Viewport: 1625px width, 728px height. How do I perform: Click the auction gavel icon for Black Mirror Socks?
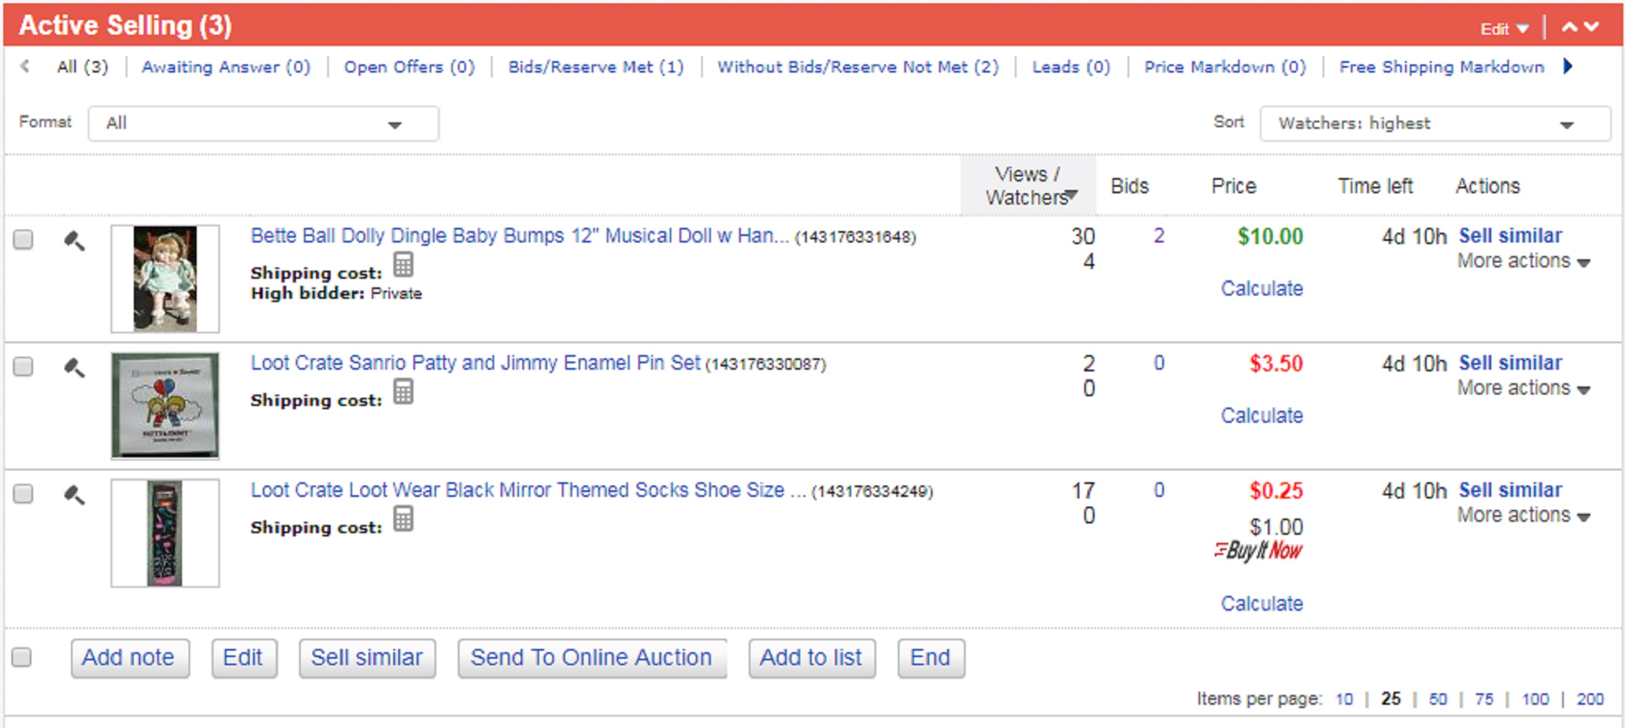coord(74,495)
